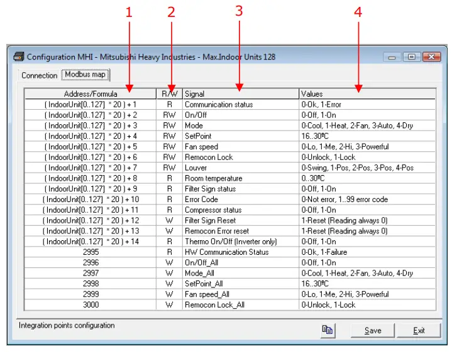
Task: Select the SetPoint signal cell
Action: point(241,136)
